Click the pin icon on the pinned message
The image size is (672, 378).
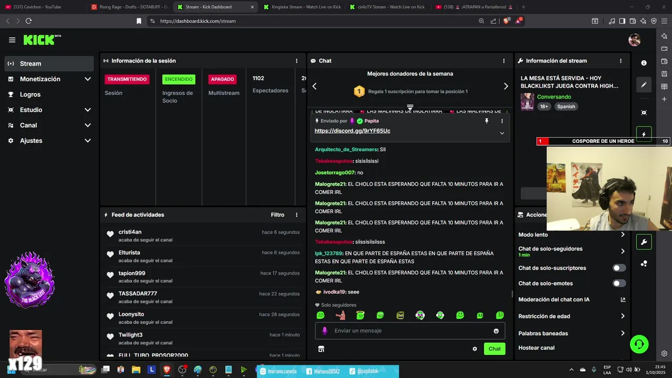point(487,121)
